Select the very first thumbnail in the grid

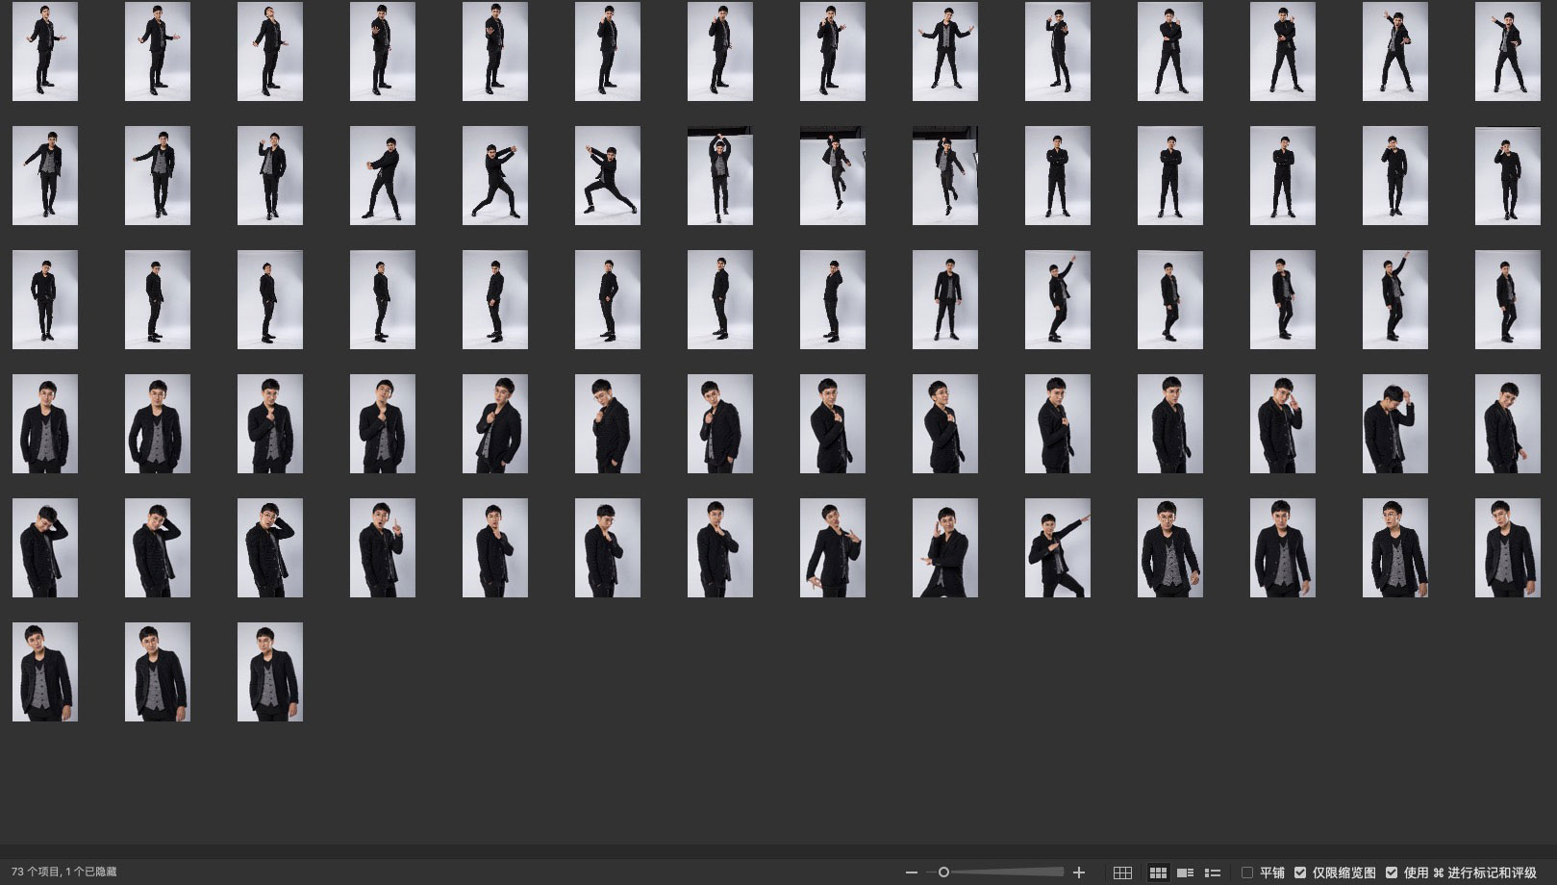point(45,52)
